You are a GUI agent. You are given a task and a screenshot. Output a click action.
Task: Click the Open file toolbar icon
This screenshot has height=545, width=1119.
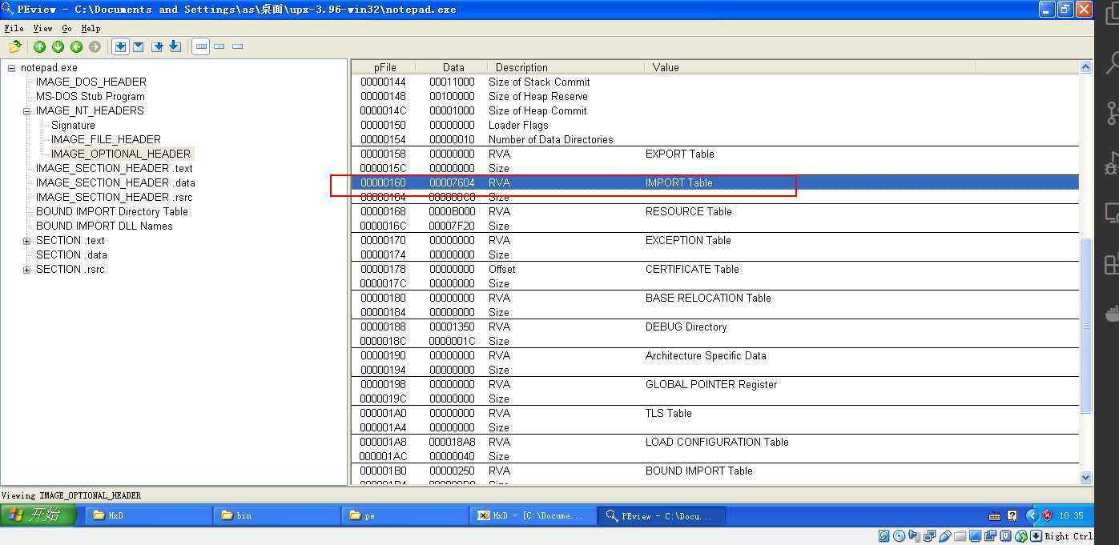(14, 46)
